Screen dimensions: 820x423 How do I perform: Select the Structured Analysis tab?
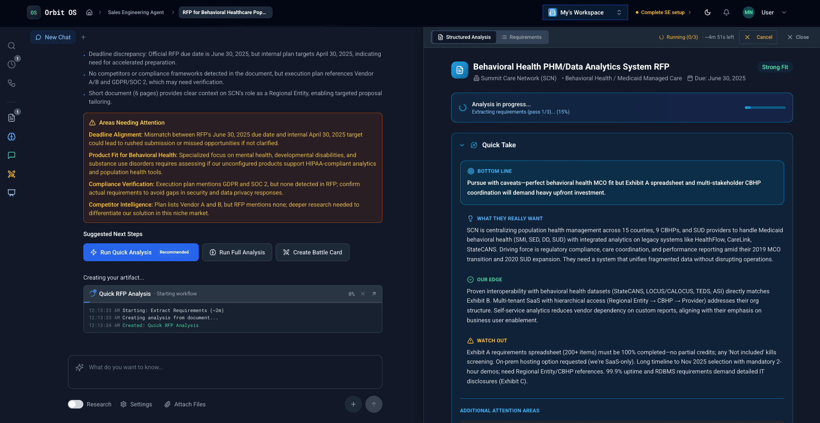[x=464, y=37]
